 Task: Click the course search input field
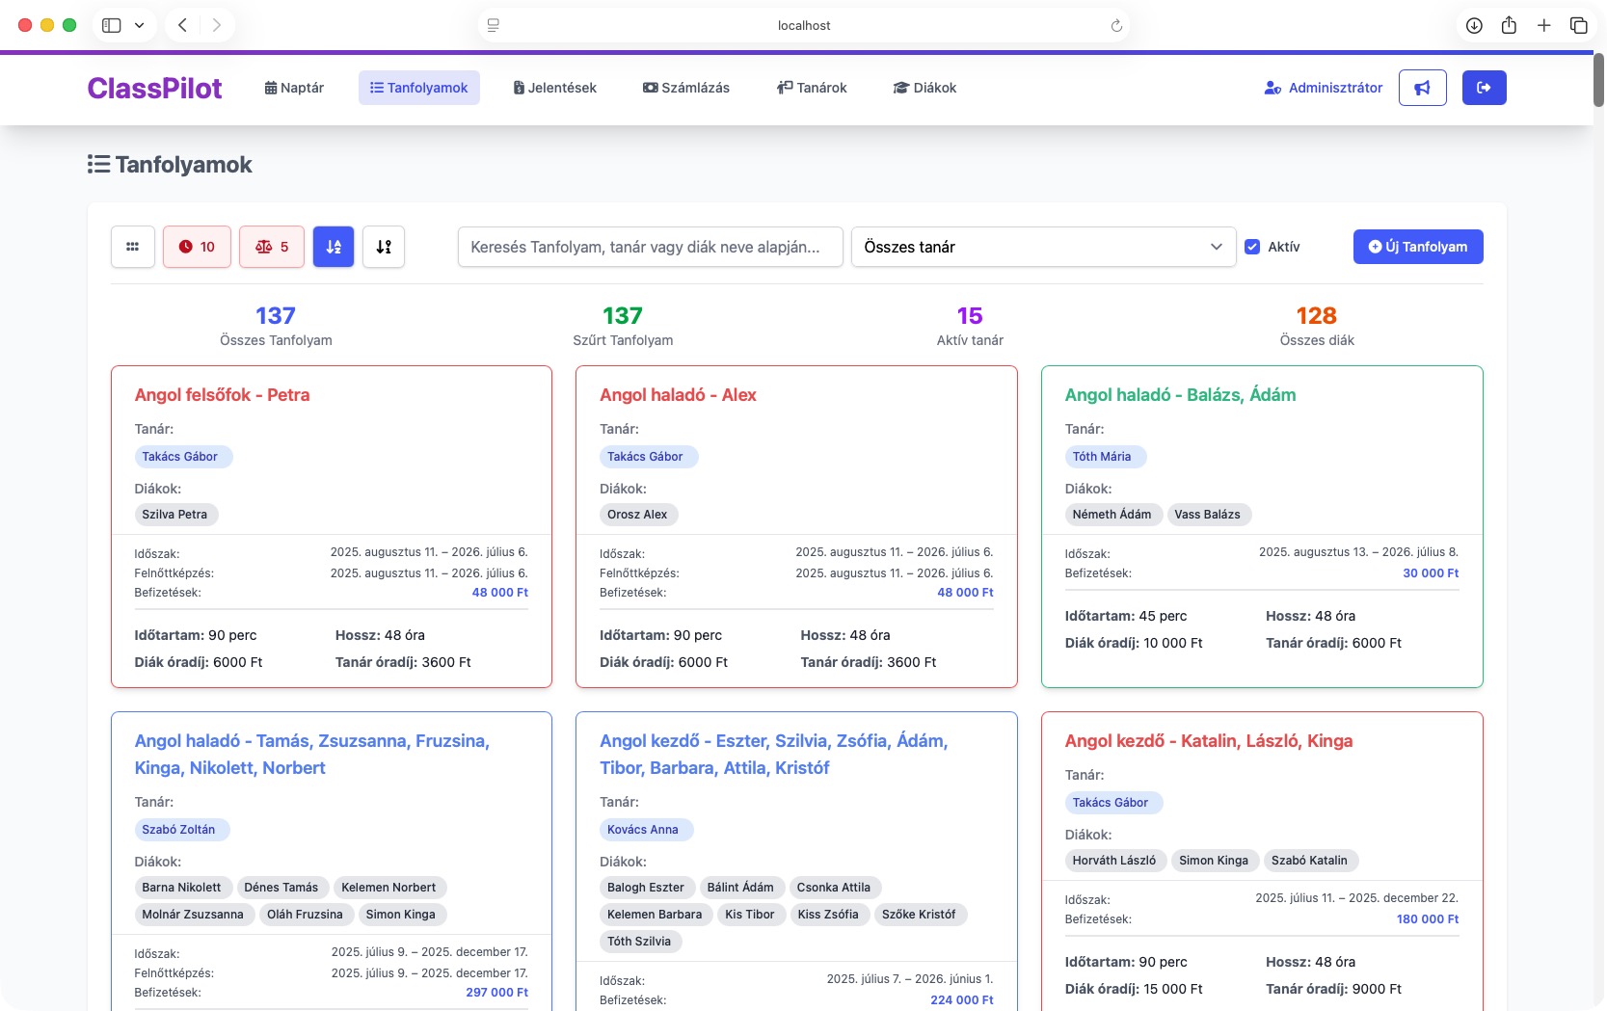650,247
